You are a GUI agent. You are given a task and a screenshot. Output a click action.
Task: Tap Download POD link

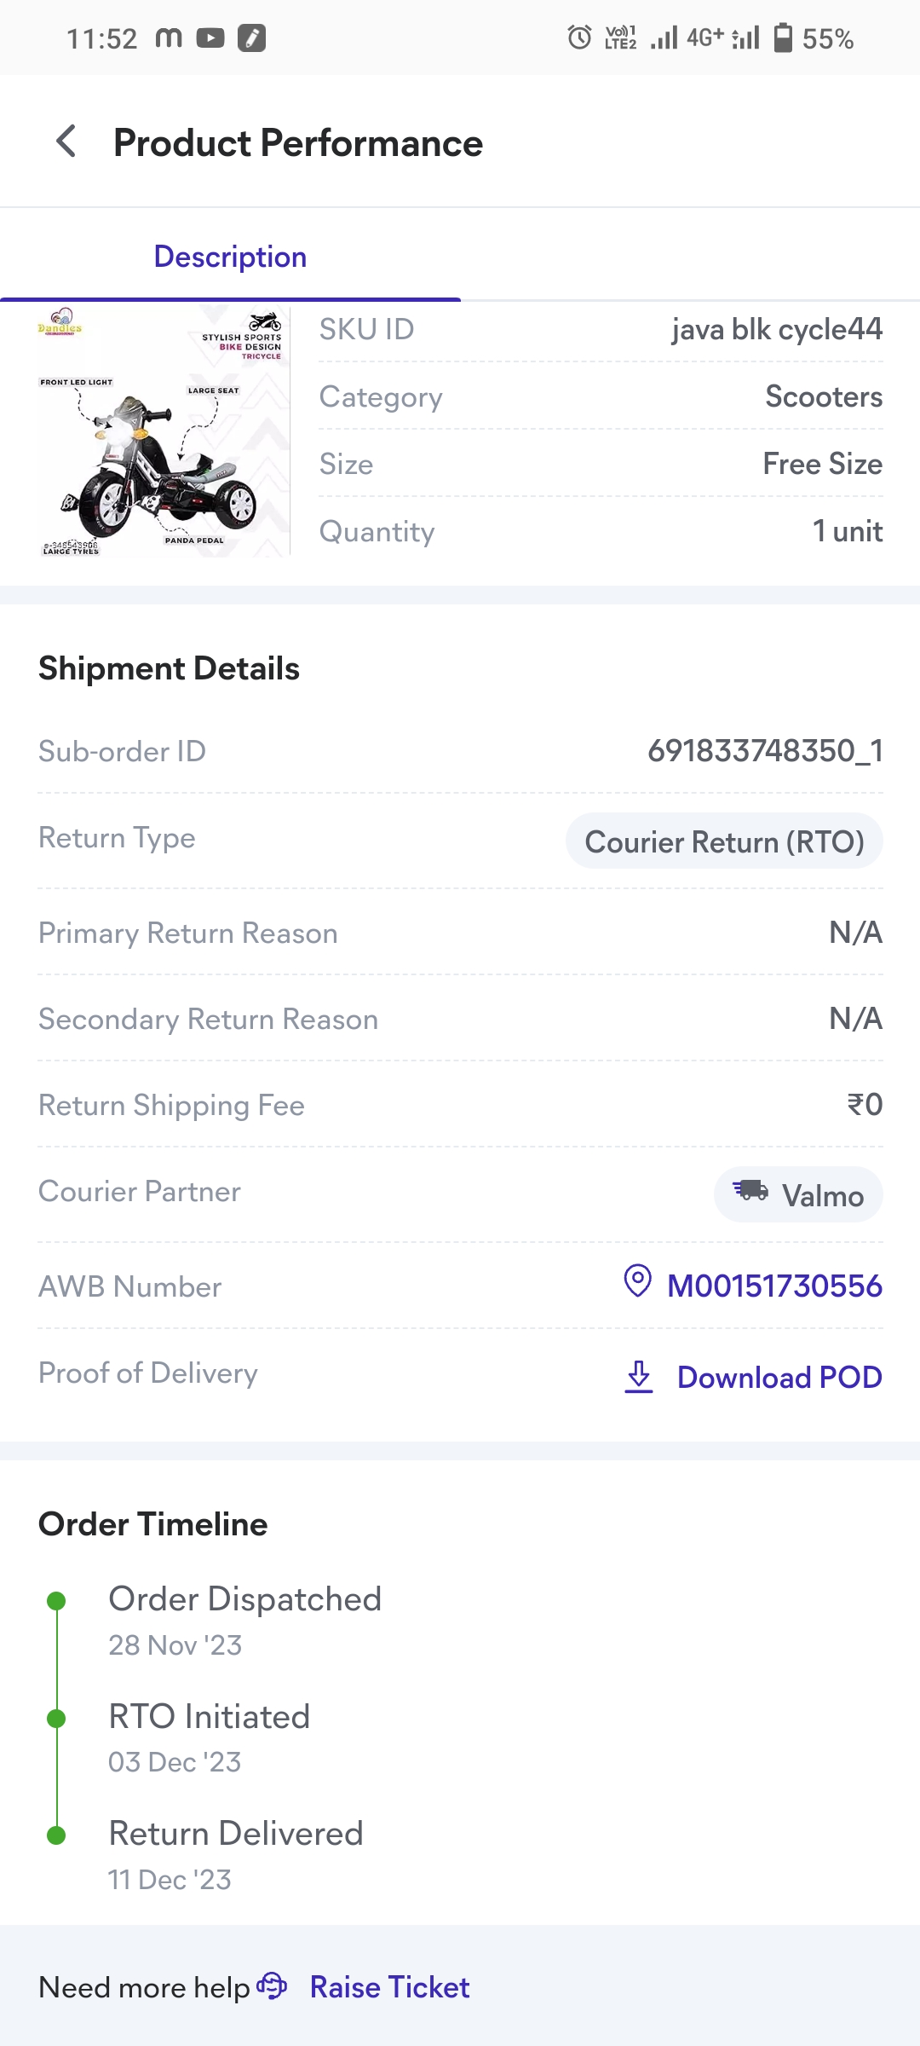779,1378
